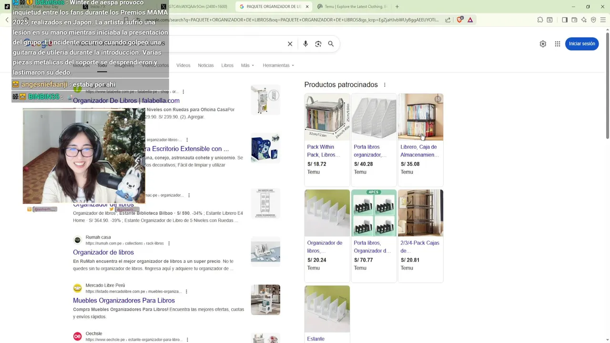Open a new browser tab
The image size is (610, 343).
(397, 7)
